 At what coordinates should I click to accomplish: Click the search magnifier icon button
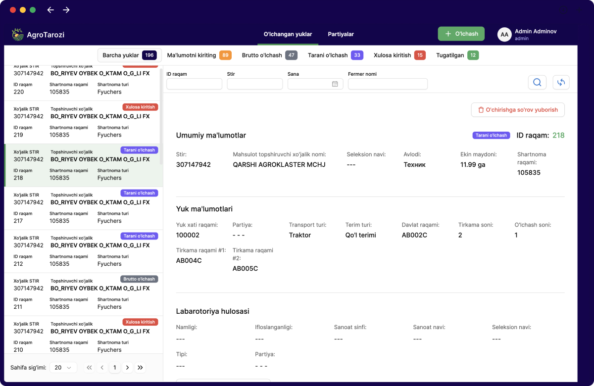537,83
